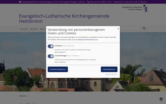
Task: Open the Aktuelles menu item
Action: pos(34,29)
